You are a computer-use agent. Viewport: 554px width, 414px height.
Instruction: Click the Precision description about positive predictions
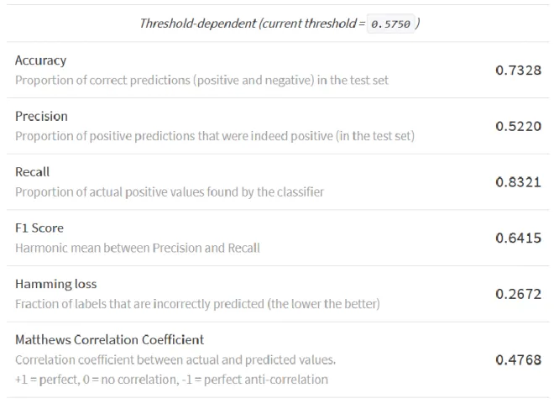[215, 136]
